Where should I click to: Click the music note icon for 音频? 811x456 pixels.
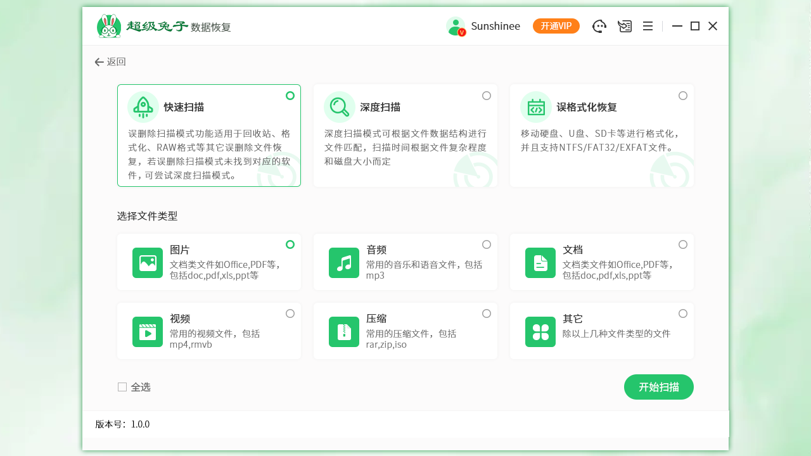(x=343, y=262)
